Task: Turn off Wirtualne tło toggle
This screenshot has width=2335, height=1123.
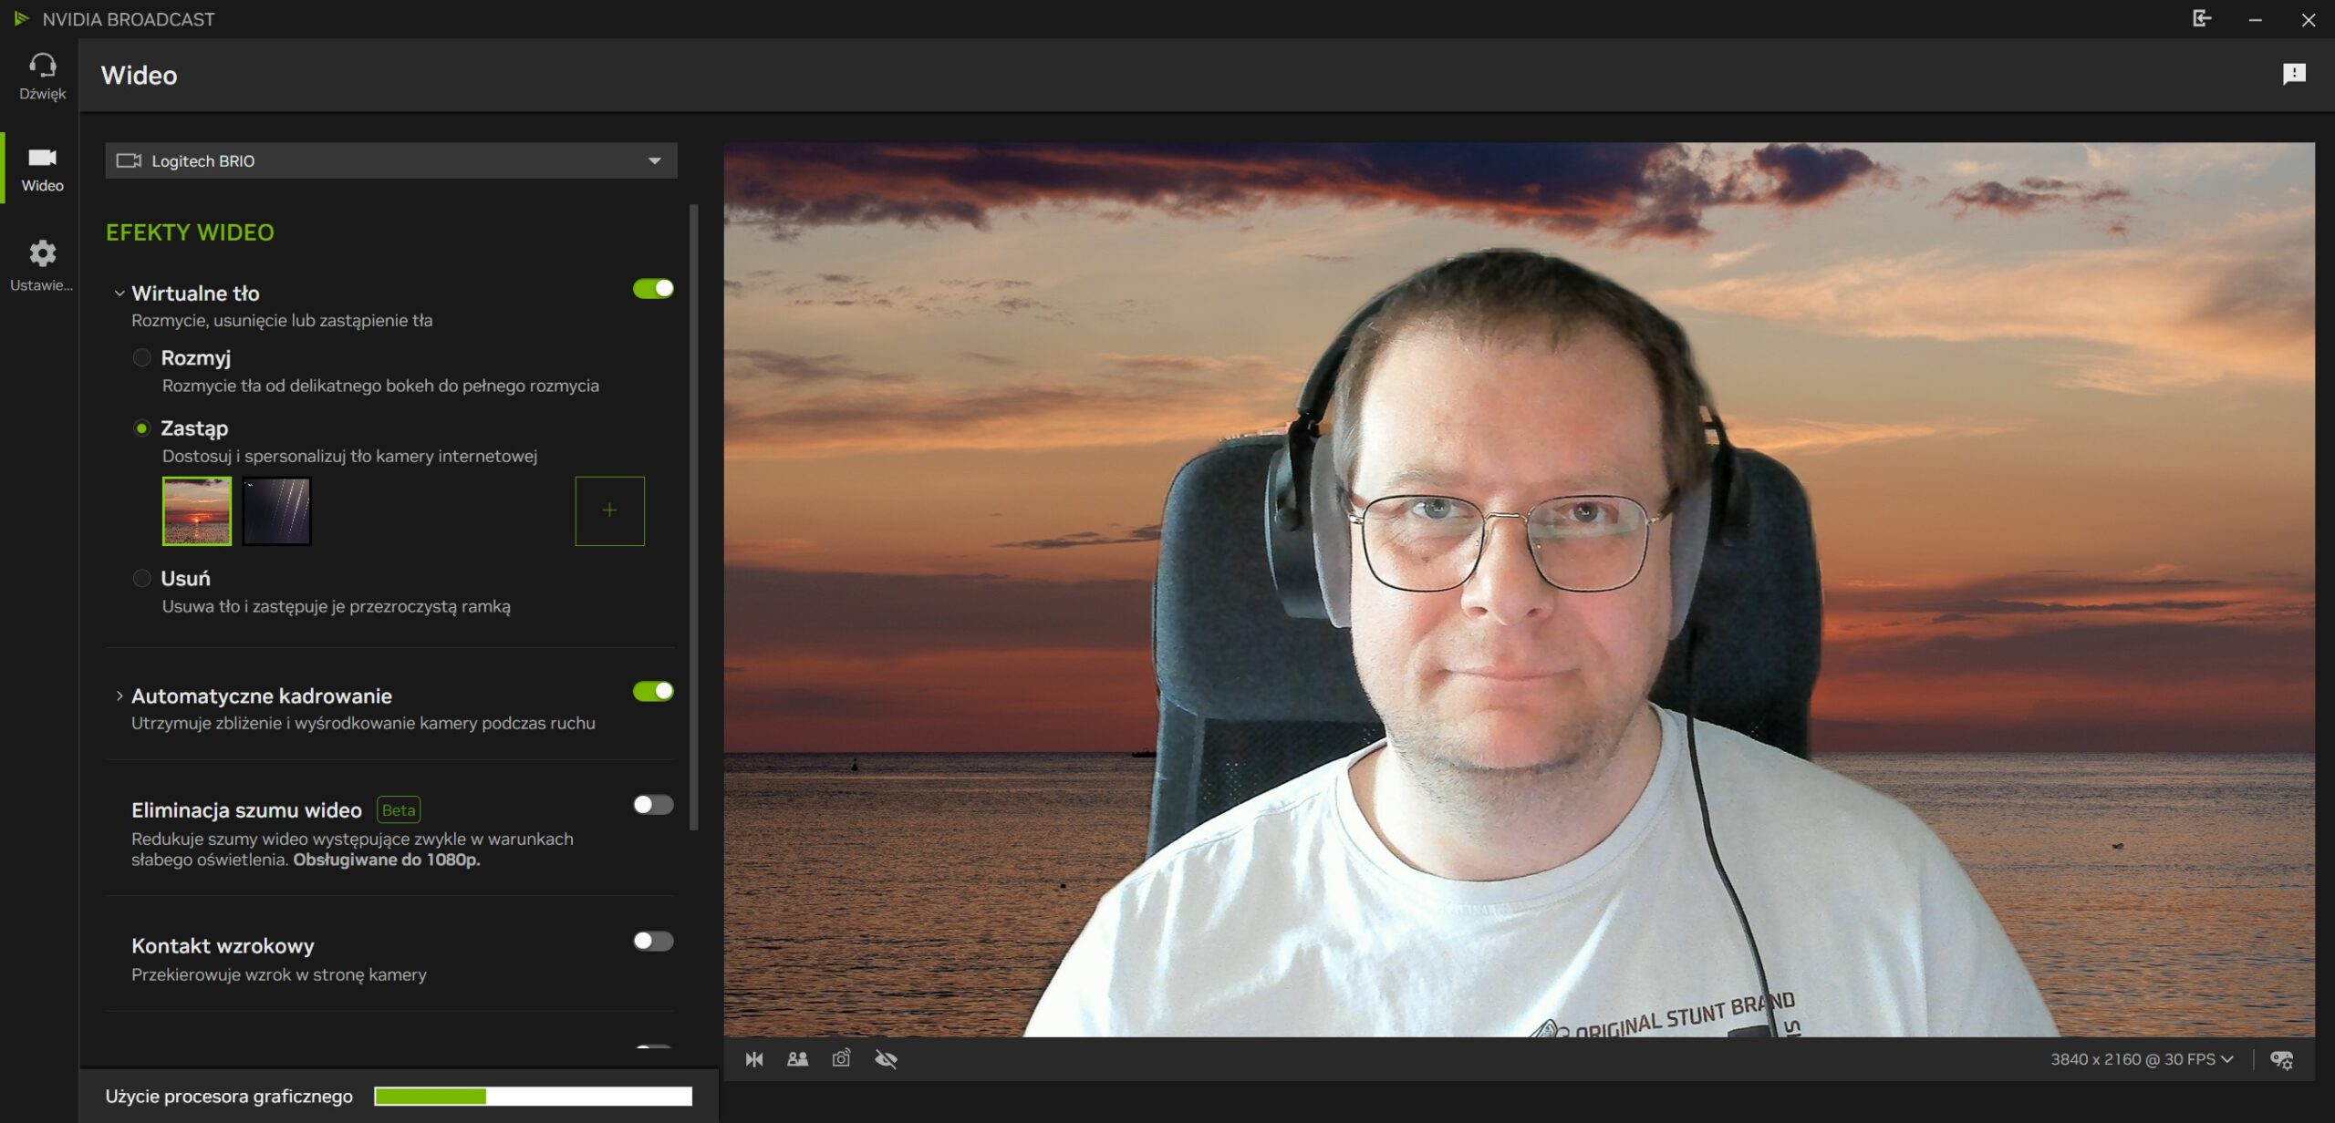Action: click(653, 289)
